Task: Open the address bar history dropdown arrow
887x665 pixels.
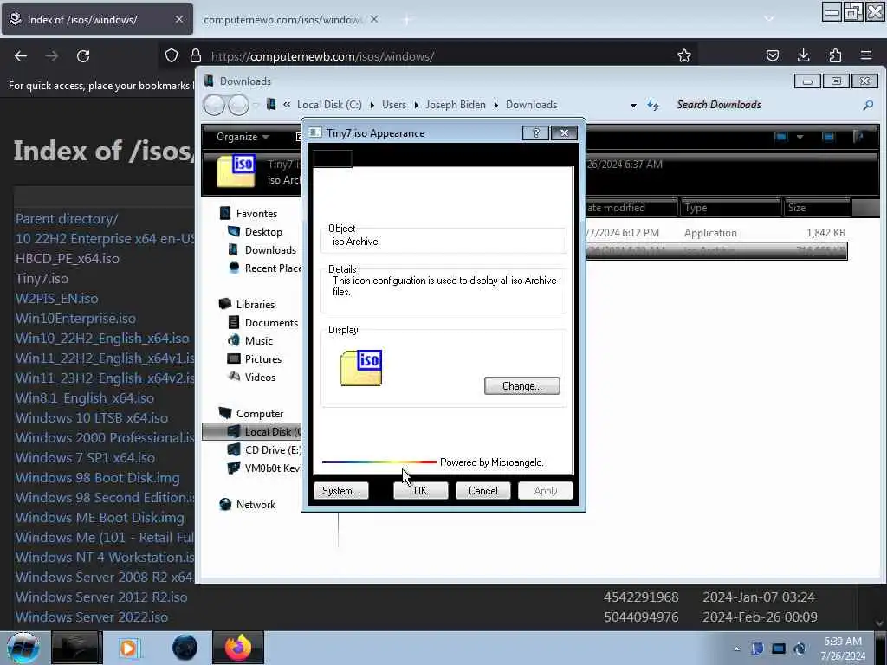Action: click(633, 105)
